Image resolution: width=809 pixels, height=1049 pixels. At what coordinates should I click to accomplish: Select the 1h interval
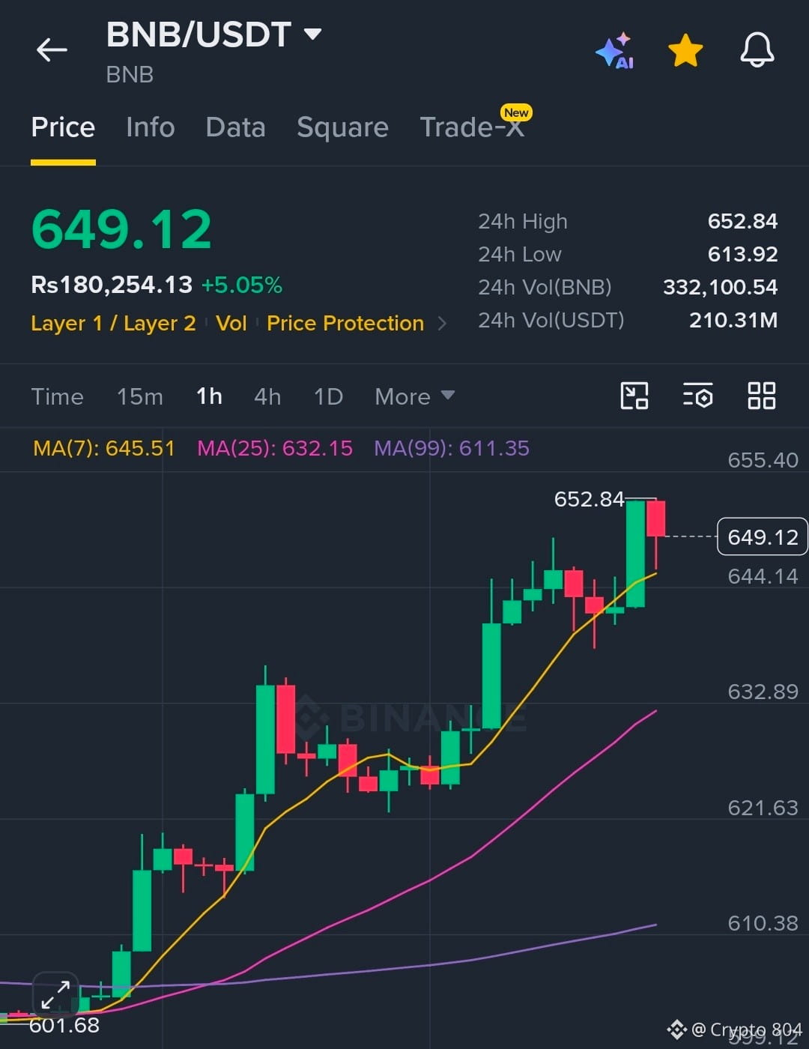(209, 396)
